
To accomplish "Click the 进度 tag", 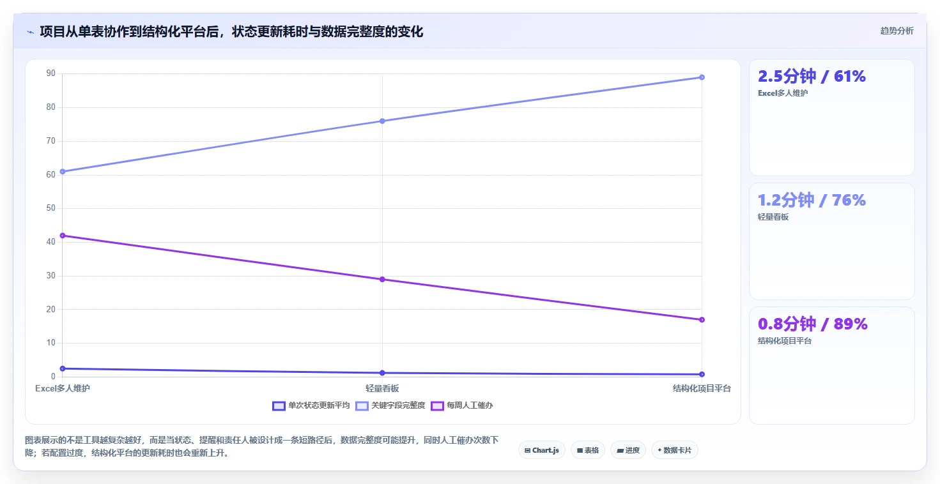I will pos(628,450).
